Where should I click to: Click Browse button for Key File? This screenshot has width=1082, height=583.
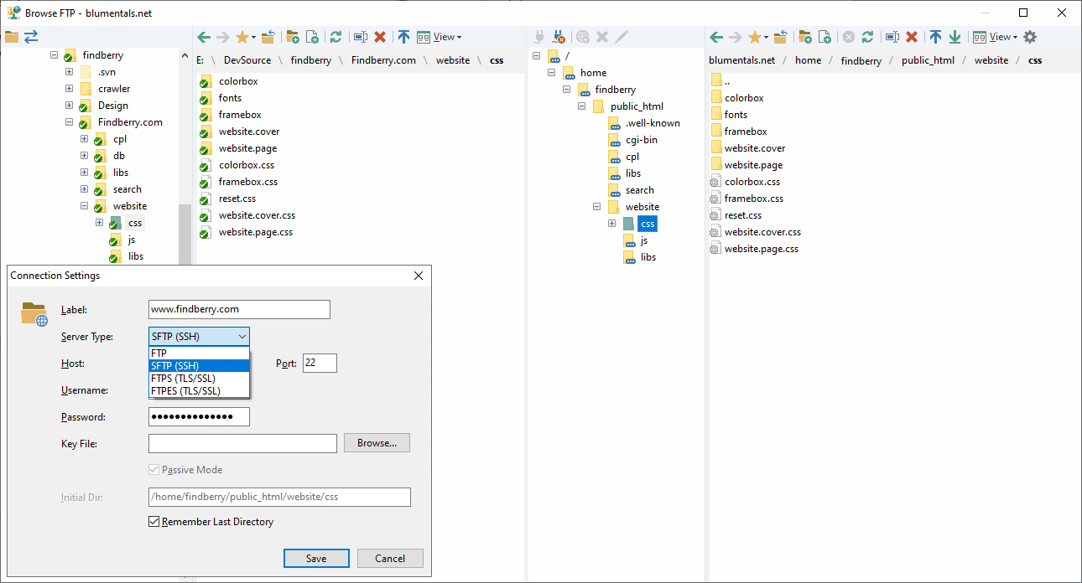[x=377, y=443]
